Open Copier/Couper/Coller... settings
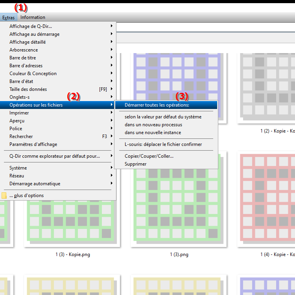Viewport: 295px width, 295px height. 149,156
